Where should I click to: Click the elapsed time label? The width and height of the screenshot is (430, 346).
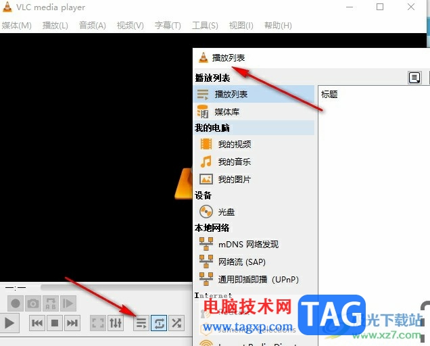coord(16,288)
